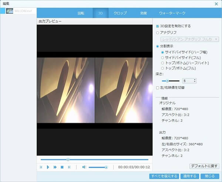
Task: Click the output preview video area
Action: (95, 90)
